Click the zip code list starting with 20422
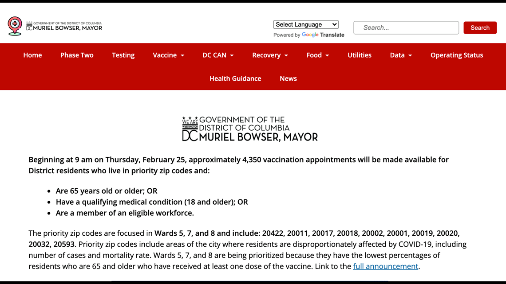Image resolution: width=506 pixels, height=284 pixels. click(x=244, y=239)
